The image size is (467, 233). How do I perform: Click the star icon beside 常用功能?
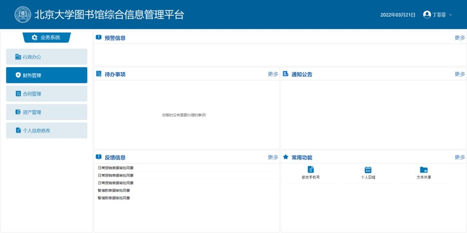pyautogui.click(x=286, y=157)
